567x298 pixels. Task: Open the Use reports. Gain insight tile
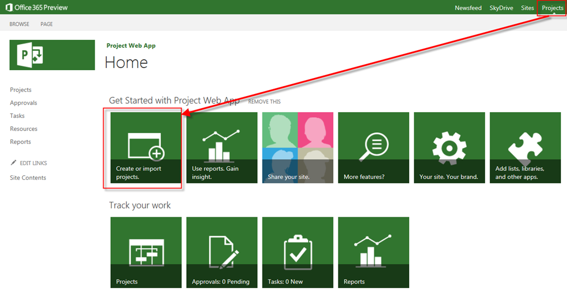[221, 148]
